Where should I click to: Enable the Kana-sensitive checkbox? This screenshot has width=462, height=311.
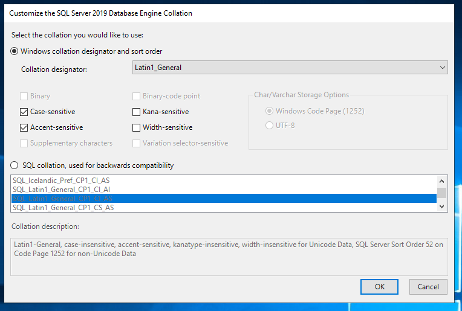(x=136, y=112)
